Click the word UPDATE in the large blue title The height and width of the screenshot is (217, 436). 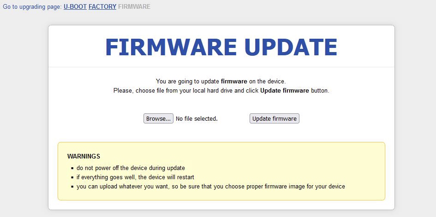[x=291, y=47]
